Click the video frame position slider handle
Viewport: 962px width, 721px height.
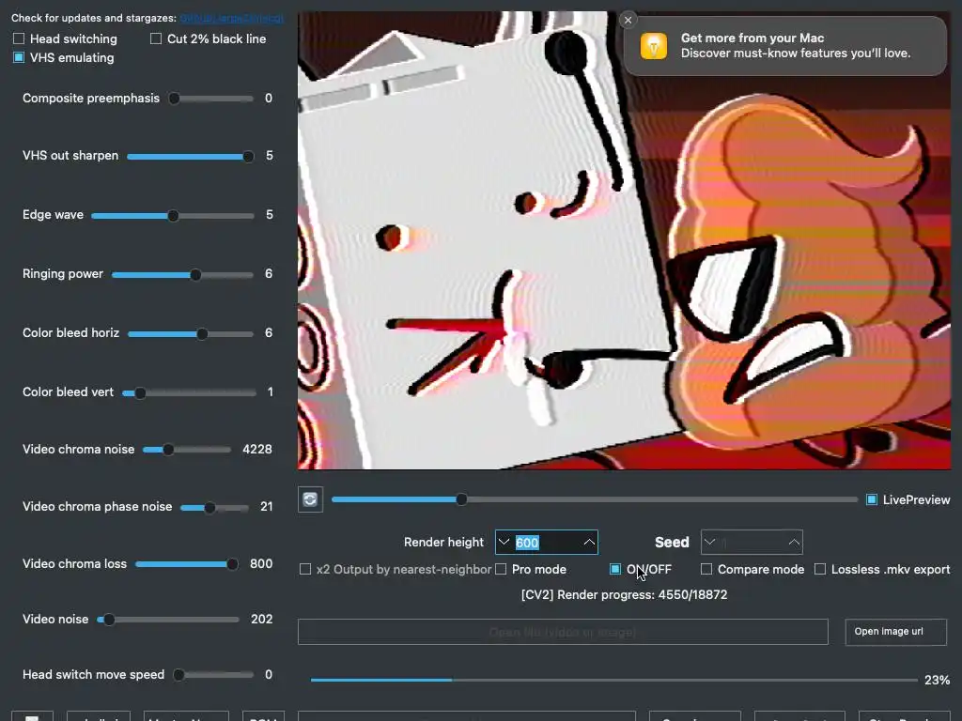[461, 499]
